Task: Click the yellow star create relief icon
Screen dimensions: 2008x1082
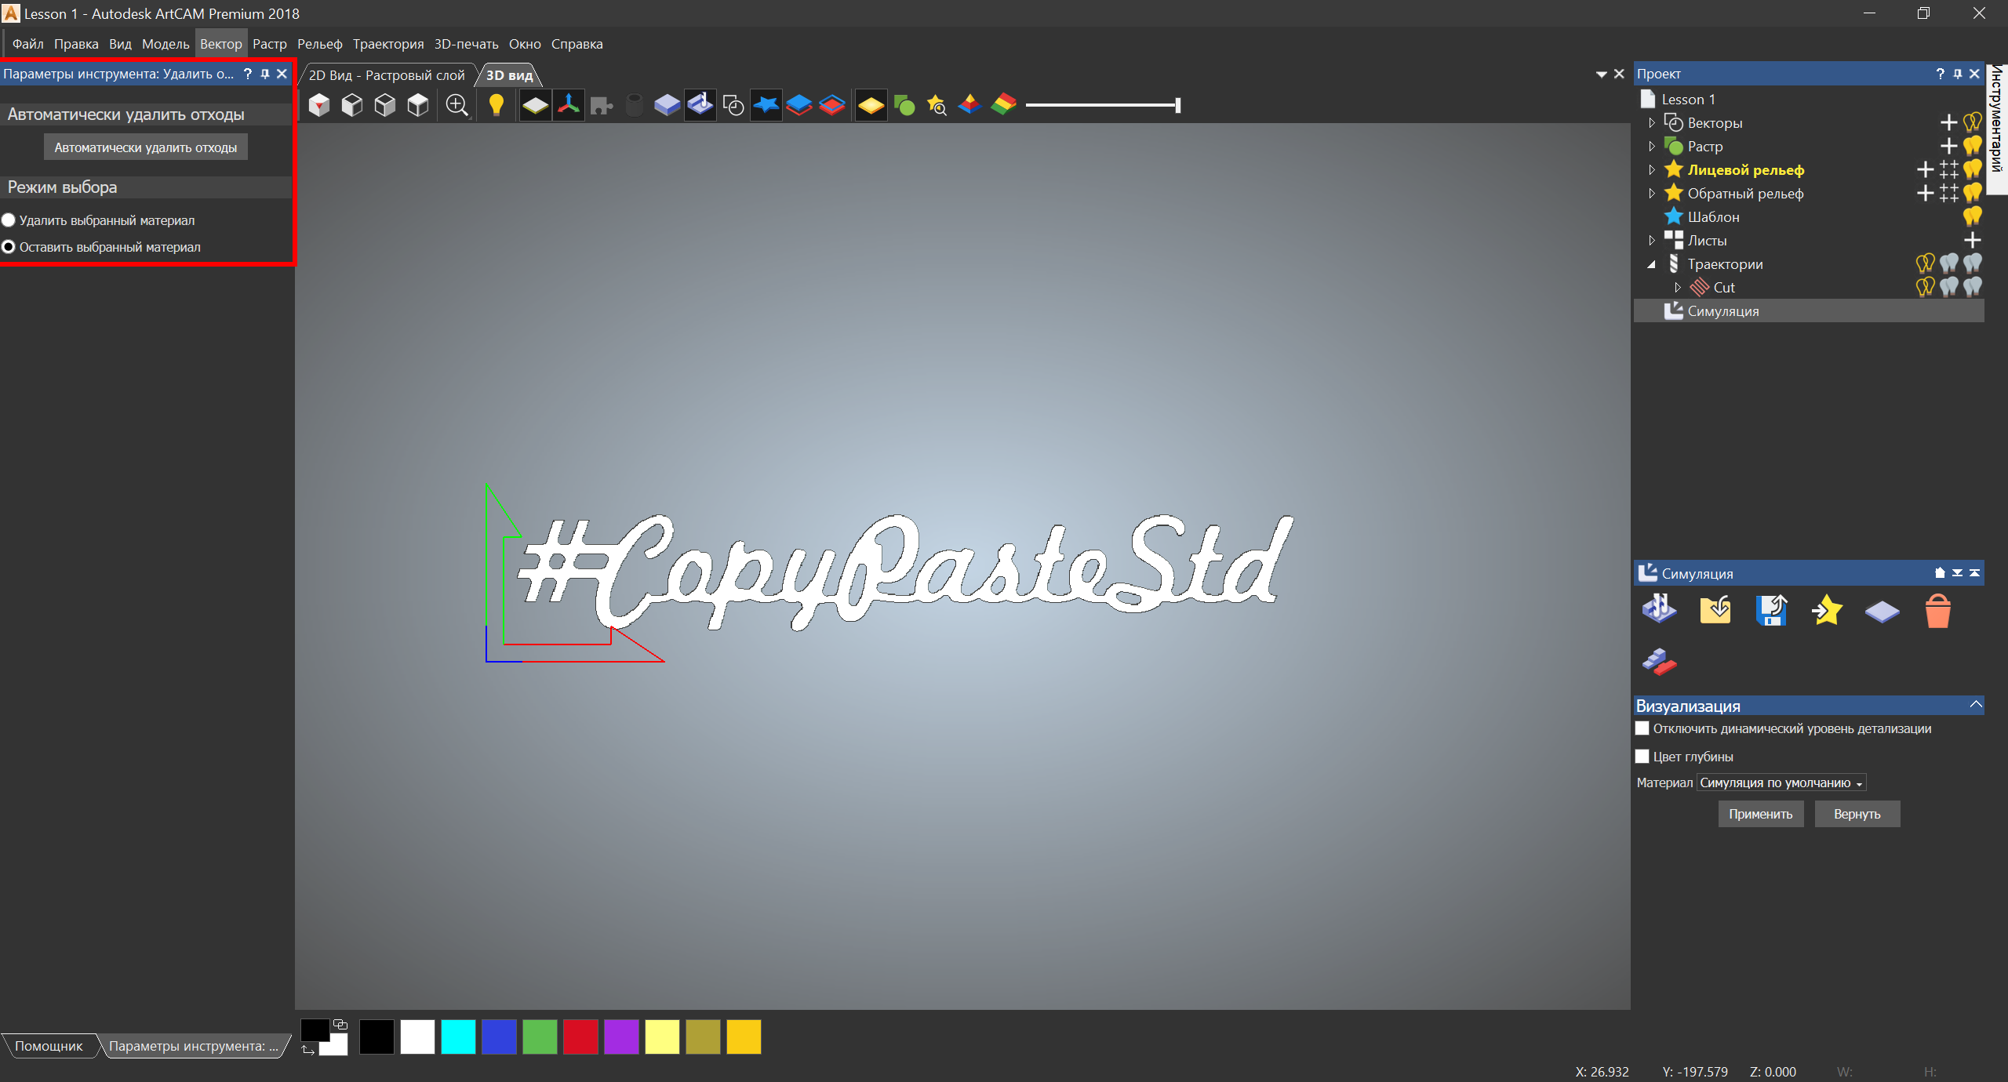Action: (1827, 611)
